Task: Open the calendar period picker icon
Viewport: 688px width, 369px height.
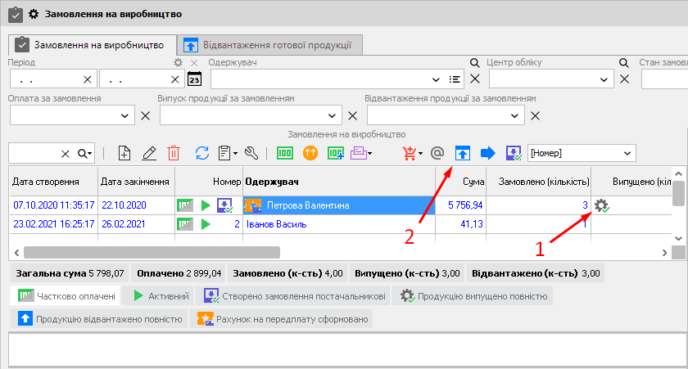Action: click(x=194, y=79)
